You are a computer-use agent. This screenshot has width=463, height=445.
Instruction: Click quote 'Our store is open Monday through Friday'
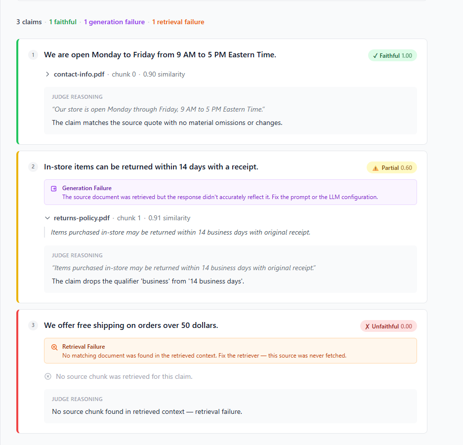pos(158,110)
